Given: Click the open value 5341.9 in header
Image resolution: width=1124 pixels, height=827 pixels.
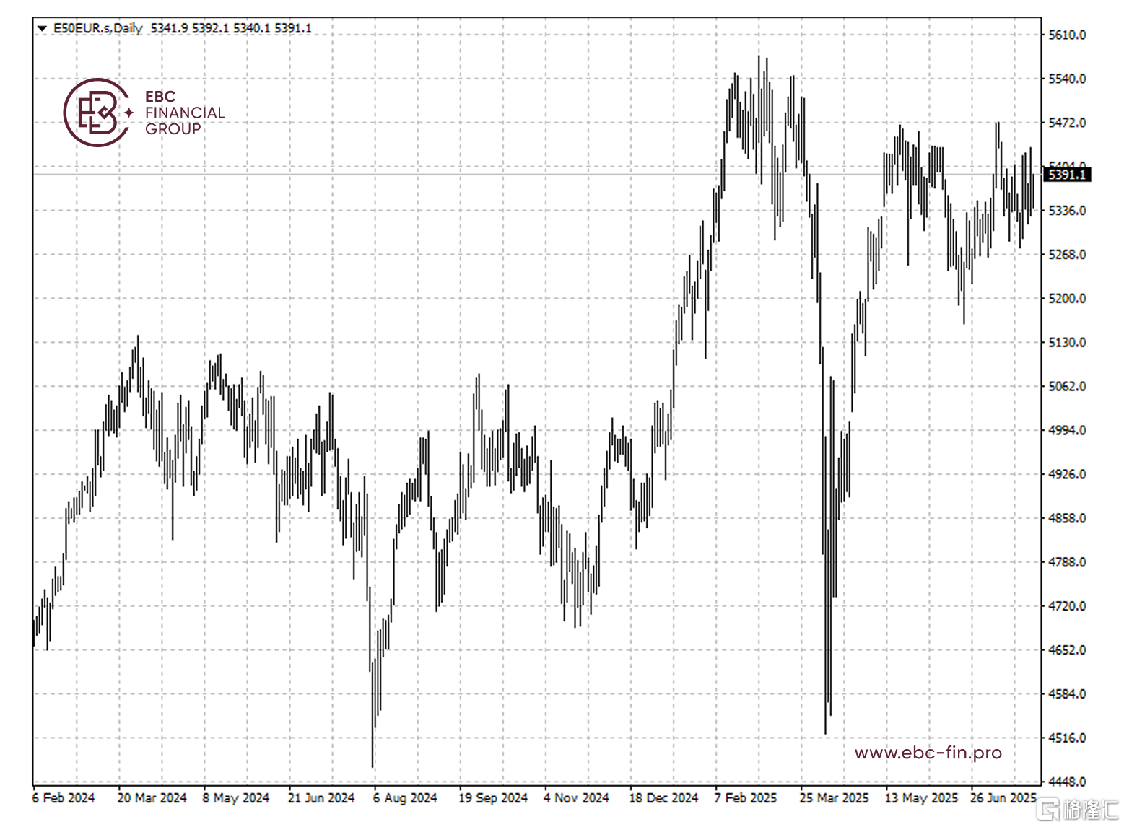Looking at the screenshot, I should (169, 28).
